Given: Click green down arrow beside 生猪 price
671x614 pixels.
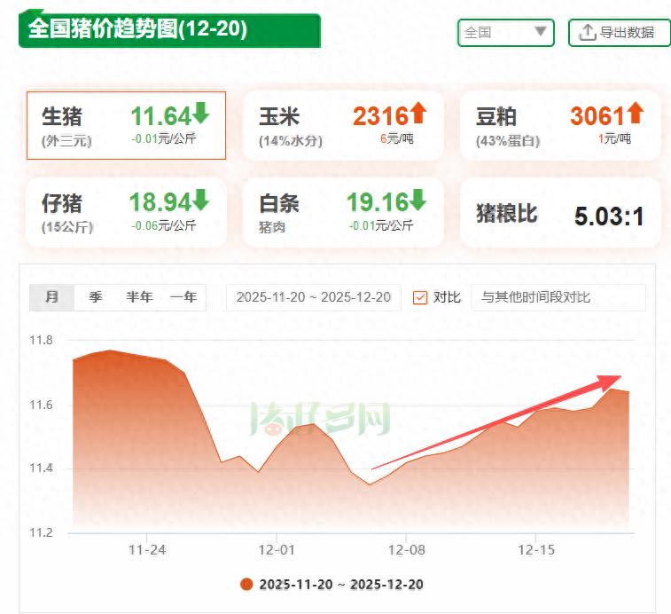Looking at the screenshot, I should tap(201, 114).
